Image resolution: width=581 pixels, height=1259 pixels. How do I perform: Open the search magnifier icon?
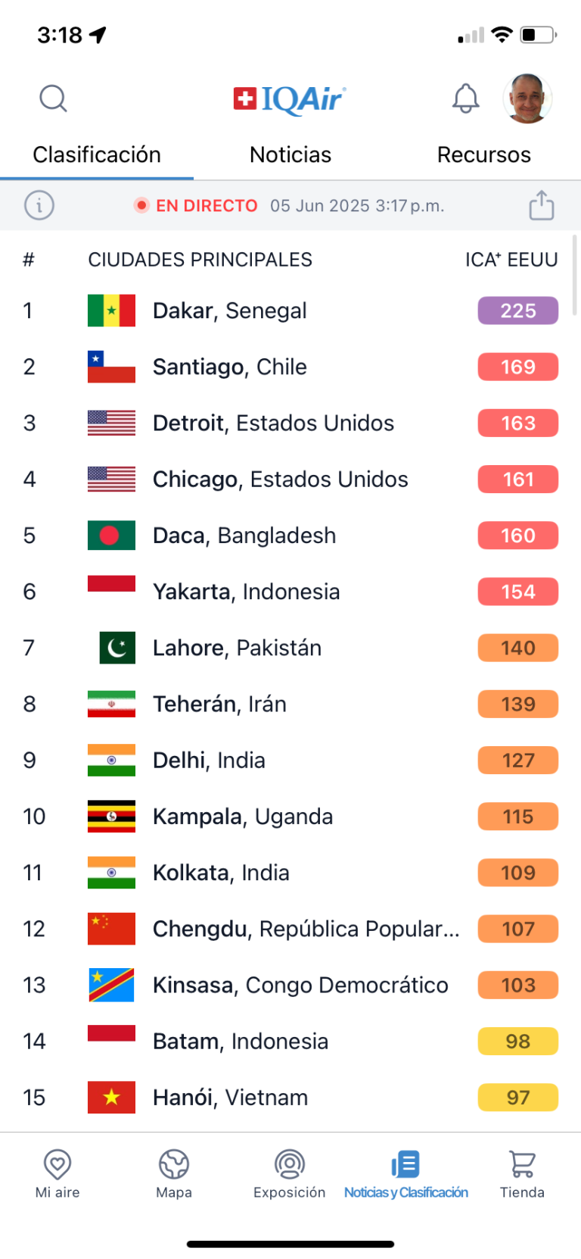tap(53, 98)
